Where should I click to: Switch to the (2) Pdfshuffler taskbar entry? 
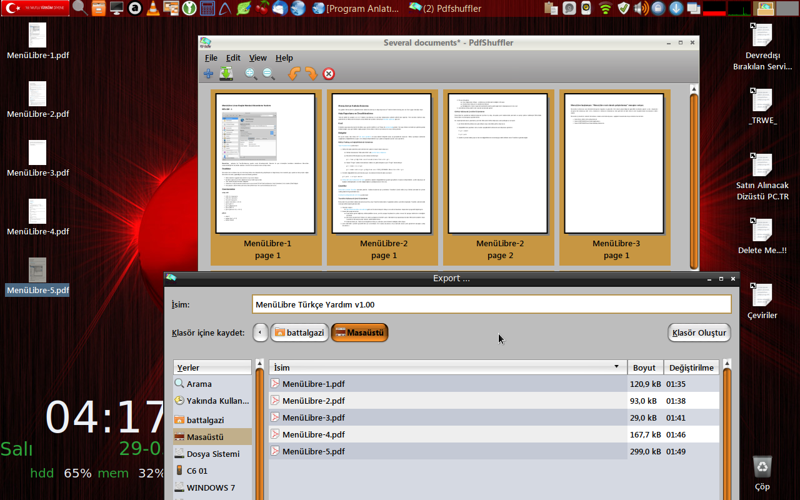pyautogui.click(x=445, y=8)
